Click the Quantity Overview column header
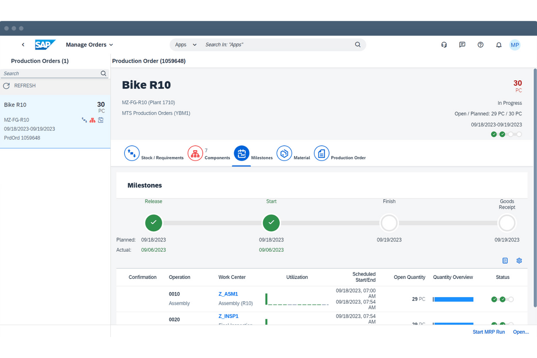537x358 pixels. [453, 277]
